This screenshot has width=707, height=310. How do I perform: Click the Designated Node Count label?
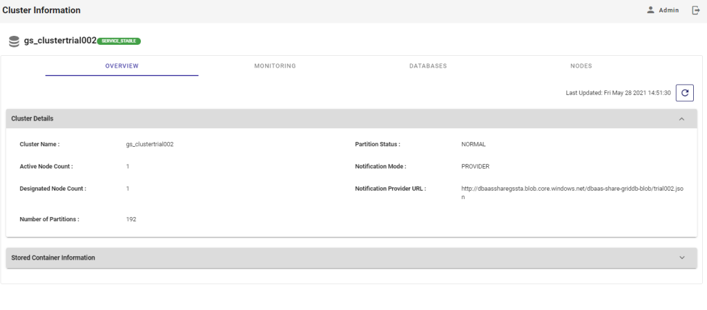(52, 189)
